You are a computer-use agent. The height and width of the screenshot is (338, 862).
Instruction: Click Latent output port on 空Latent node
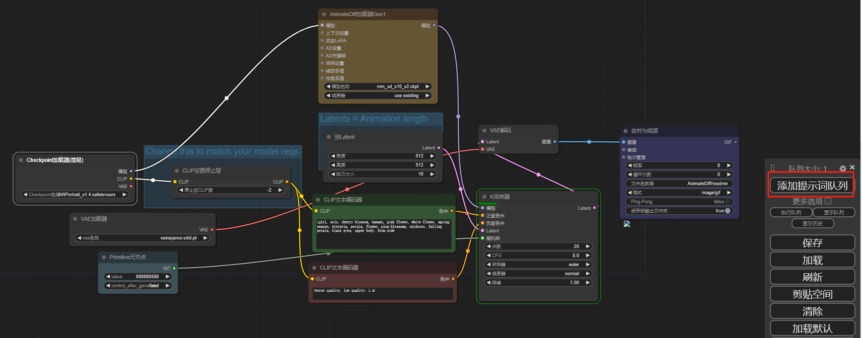pyautogui.click(x=439, y=148)
